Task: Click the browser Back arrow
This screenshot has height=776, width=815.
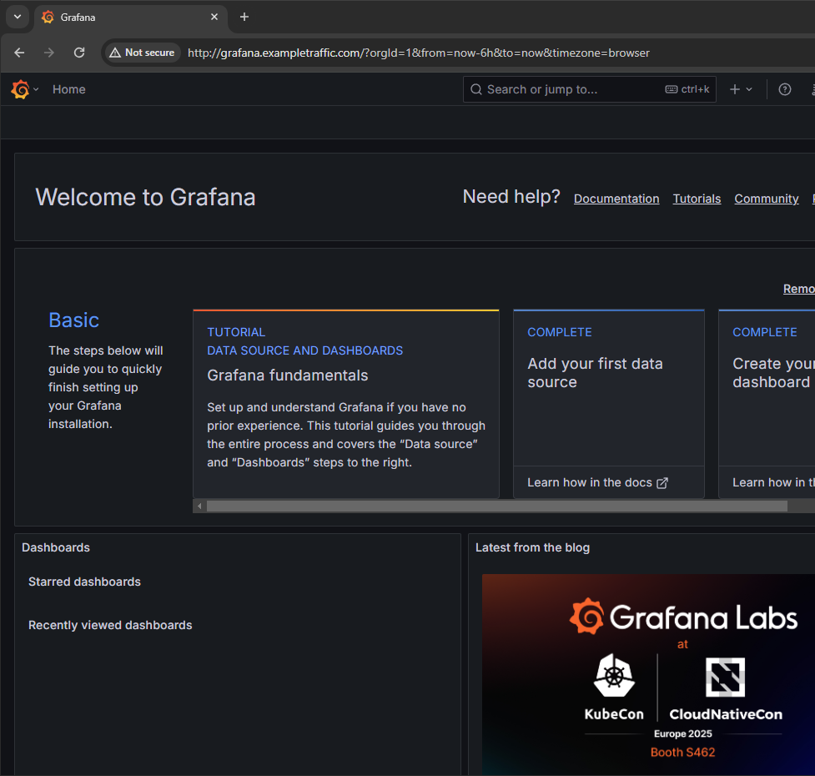Action: [19, 53]
